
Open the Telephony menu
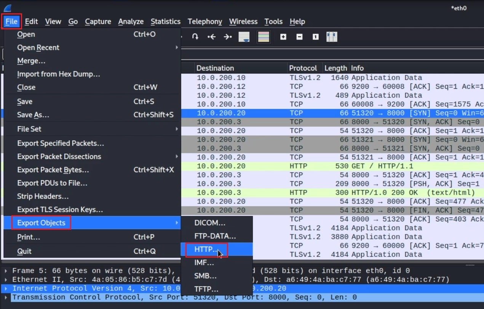click(x=204, y=22)
